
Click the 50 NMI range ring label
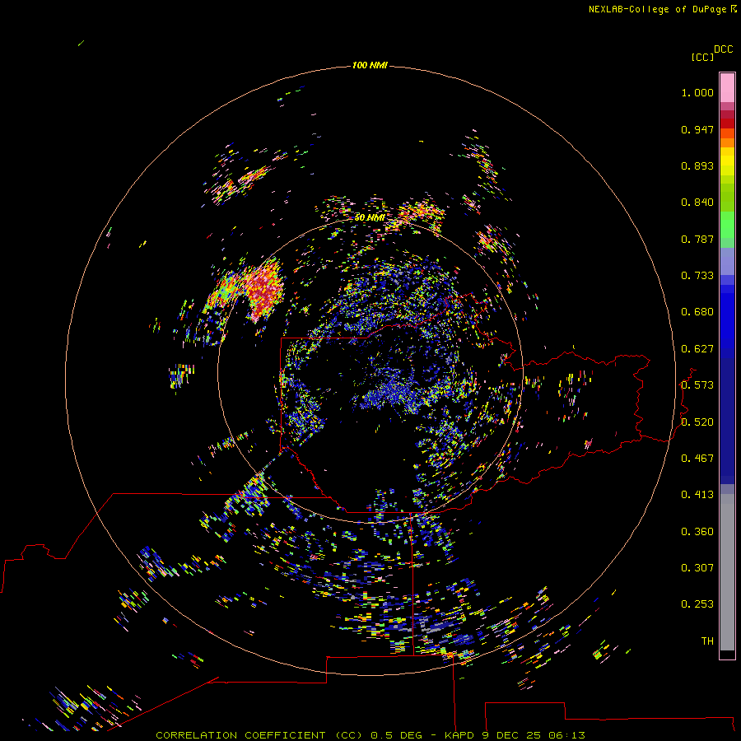pos(370,217)
